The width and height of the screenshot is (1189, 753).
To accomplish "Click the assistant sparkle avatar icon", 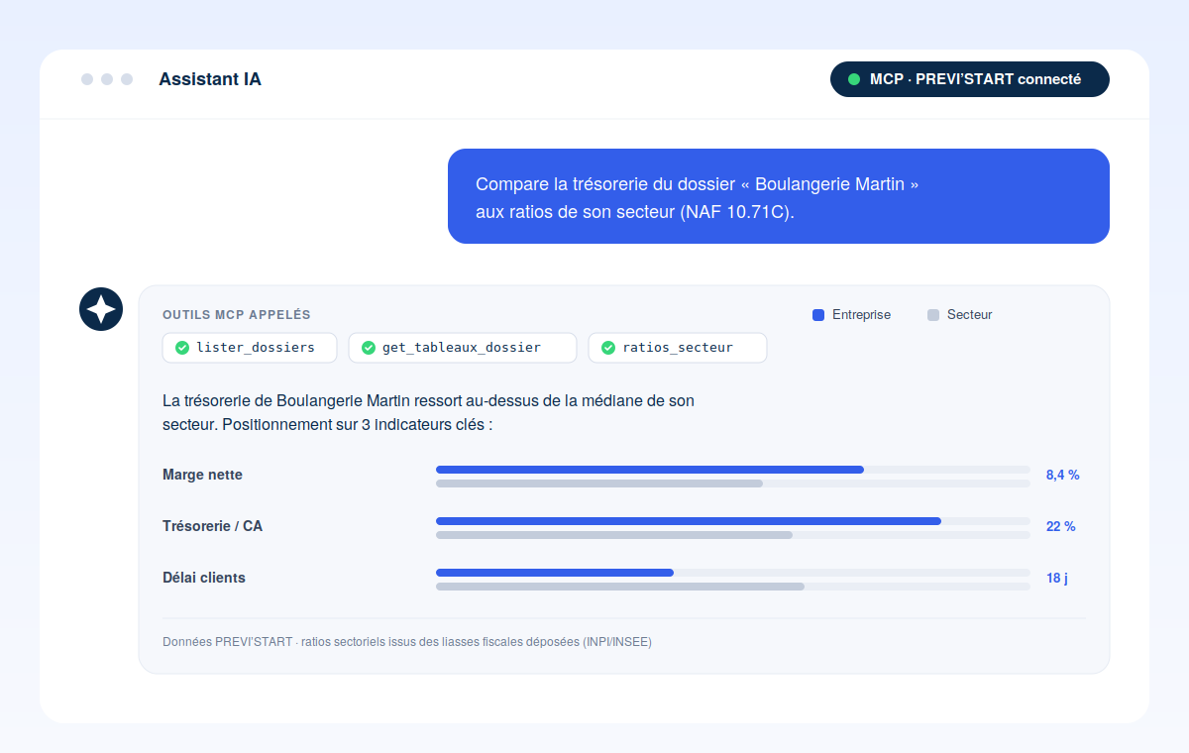I will (x=101, y=309).
